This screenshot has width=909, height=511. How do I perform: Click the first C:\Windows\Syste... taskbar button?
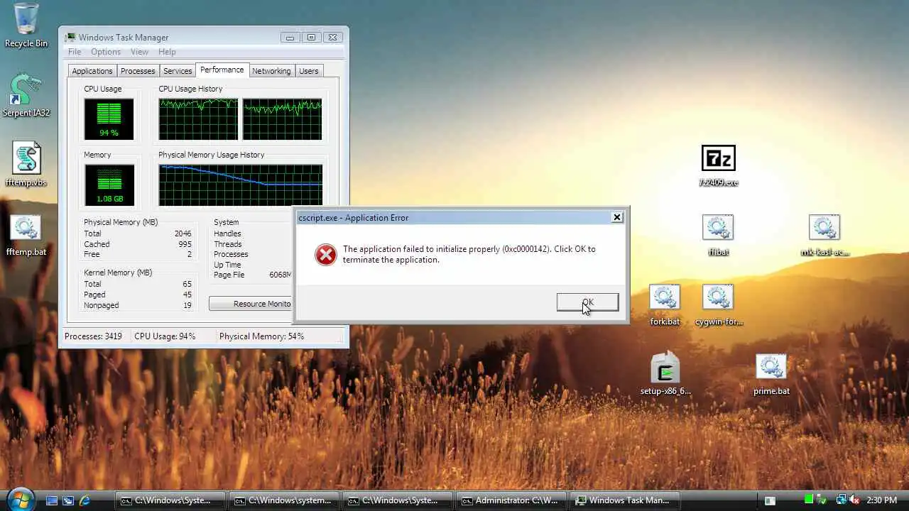170,500
